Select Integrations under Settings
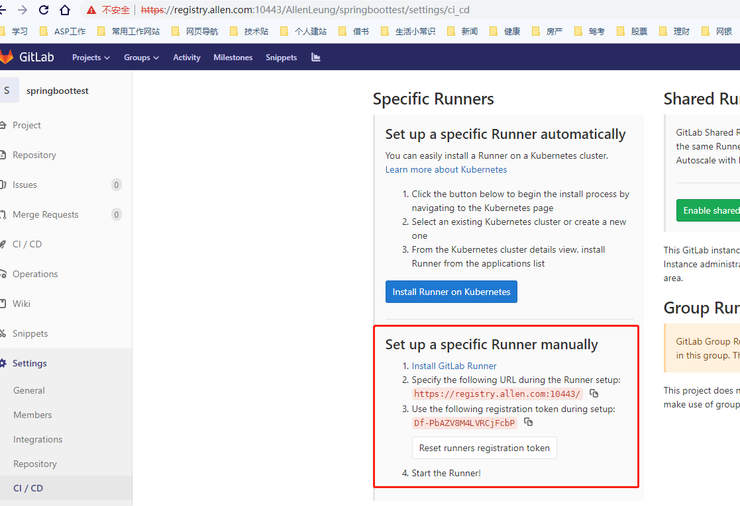Viewport: 740px width, 506px height. pos(38,439)
